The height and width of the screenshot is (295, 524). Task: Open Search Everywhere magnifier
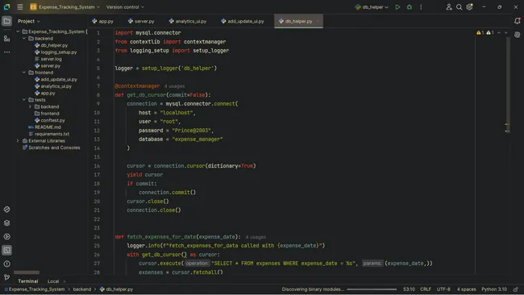click(x=460, y=6)
